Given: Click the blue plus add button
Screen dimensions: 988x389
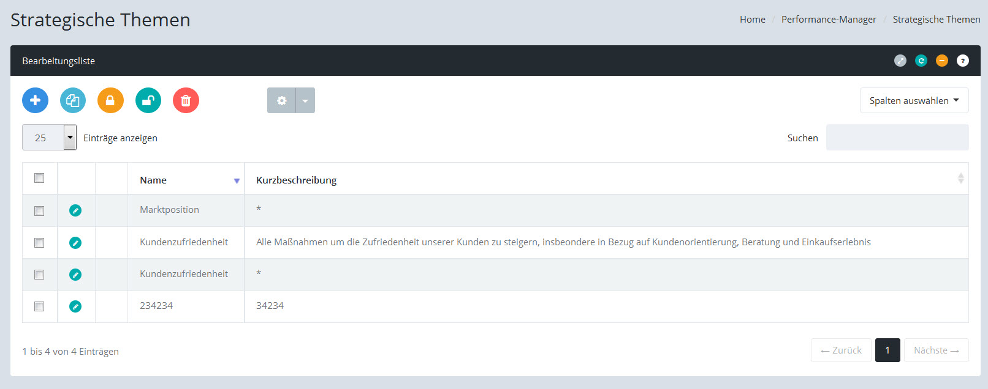Looking at the screenshot, I should pos(35,100).
